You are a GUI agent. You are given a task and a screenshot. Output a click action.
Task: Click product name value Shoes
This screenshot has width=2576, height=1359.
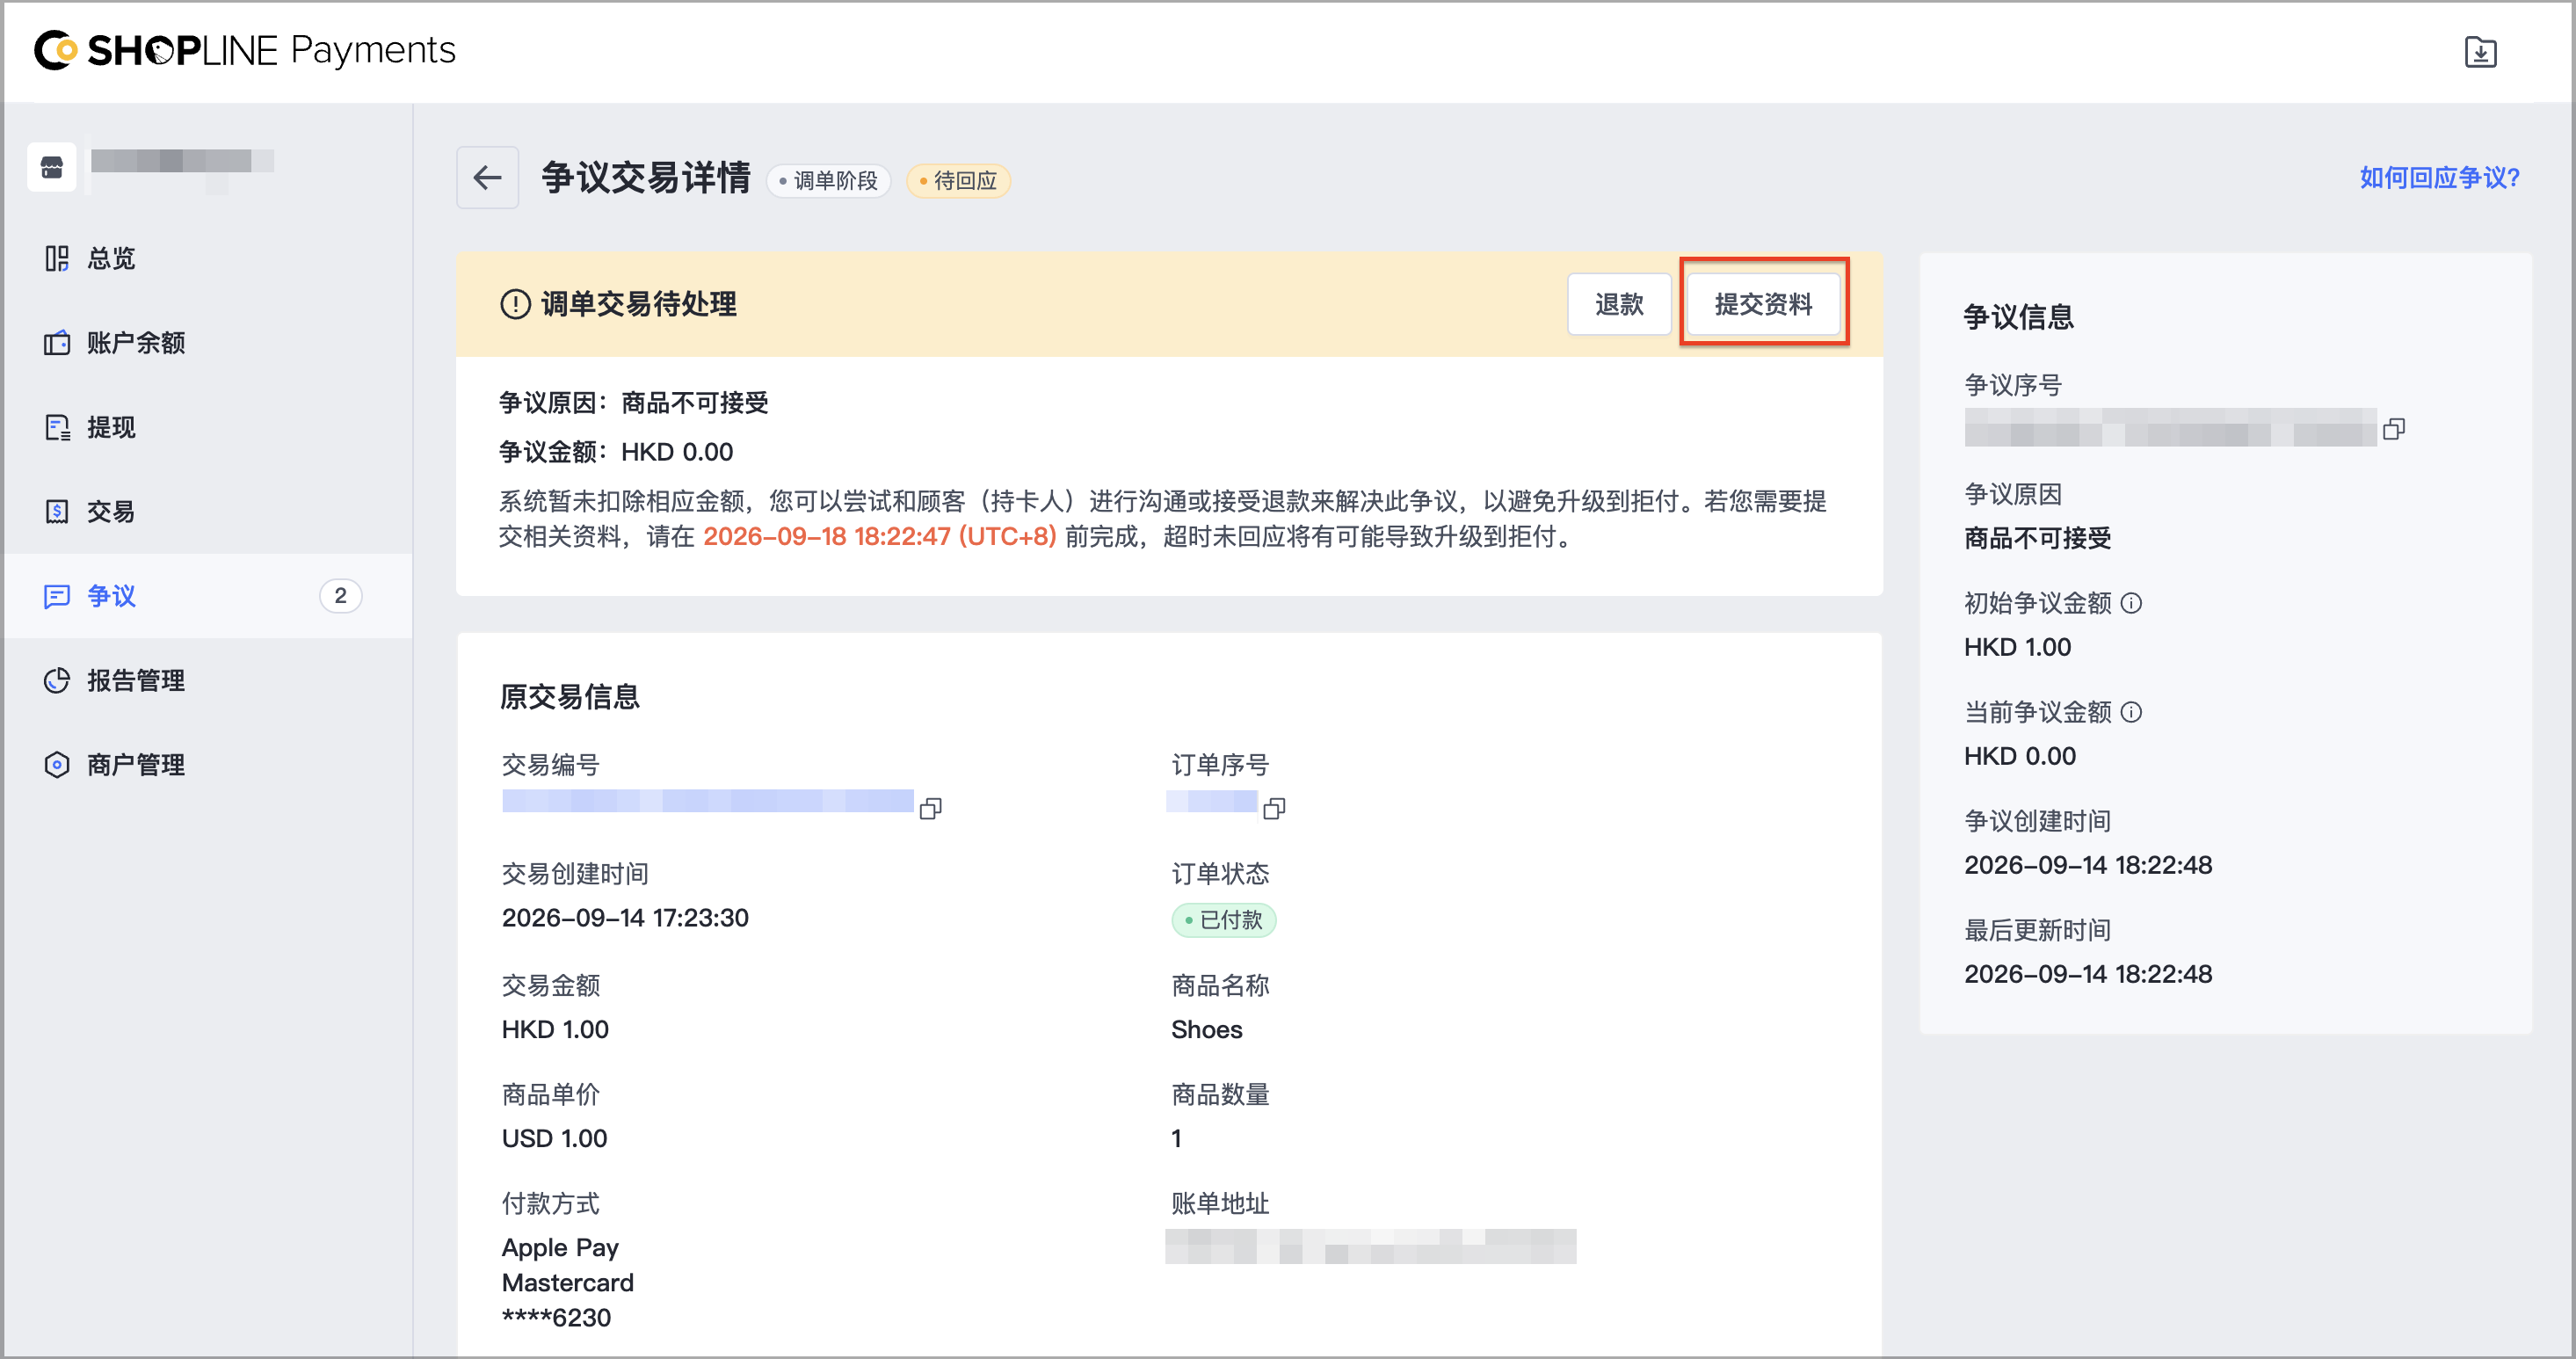point(1206,1029)
